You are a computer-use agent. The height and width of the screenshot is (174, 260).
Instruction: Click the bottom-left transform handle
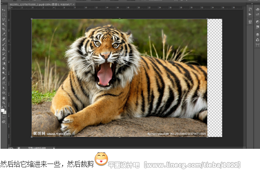point(32,137)
